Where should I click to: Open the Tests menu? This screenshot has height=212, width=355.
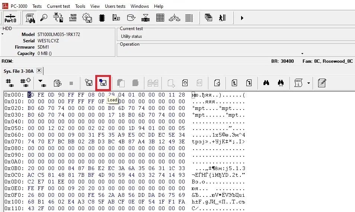click(37, 6)
